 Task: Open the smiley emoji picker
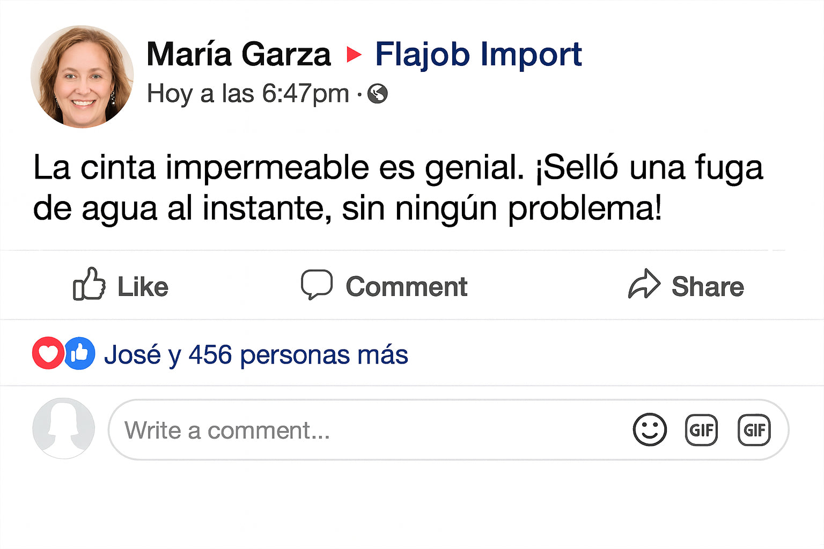[650, 429]
